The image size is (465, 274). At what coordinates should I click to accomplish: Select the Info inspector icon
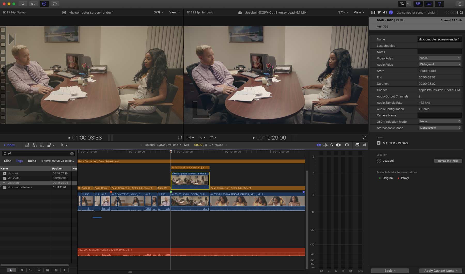coord(391,12)
